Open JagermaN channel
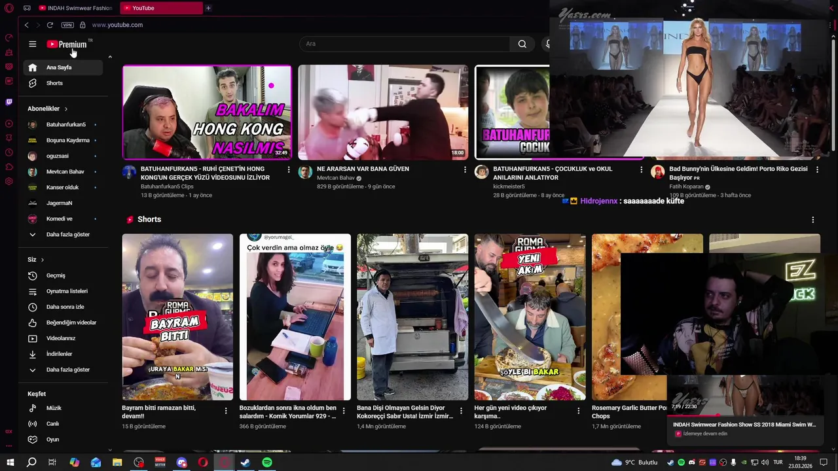838x471 pixels. tap(64, 203)
